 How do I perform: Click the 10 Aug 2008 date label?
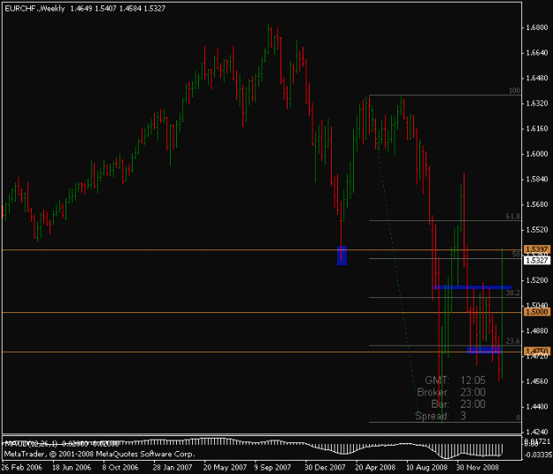426,468
